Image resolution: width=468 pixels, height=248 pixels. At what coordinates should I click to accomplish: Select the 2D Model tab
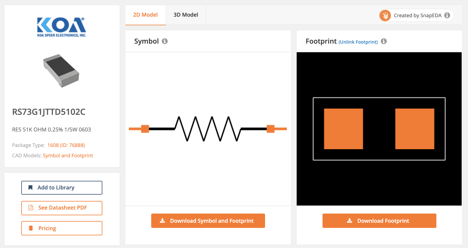[x=145, y=15]
